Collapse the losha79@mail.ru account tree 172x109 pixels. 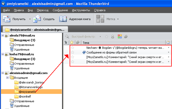3,54
